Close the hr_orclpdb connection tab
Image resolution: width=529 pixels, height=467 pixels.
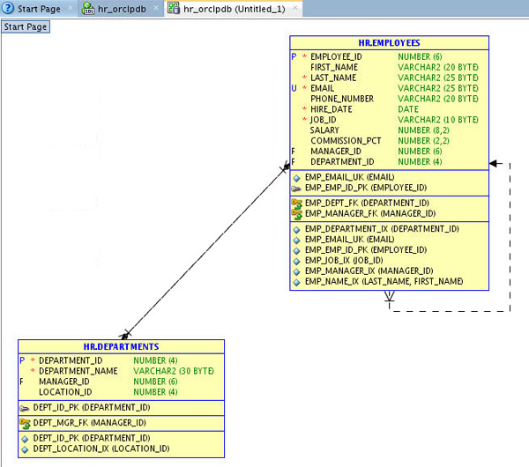[x=156, y=8]
